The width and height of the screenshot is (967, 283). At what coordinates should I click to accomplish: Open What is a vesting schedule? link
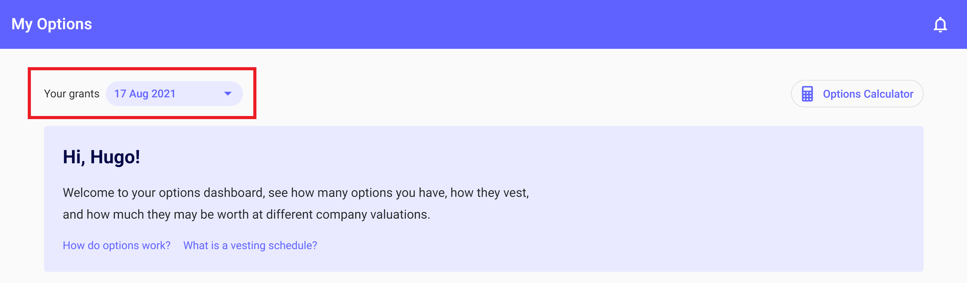(250, 245)
